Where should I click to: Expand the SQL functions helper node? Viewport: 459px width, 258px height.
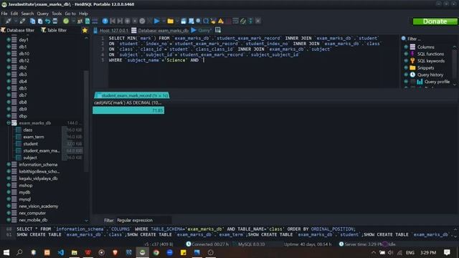(x=406, y=54)
